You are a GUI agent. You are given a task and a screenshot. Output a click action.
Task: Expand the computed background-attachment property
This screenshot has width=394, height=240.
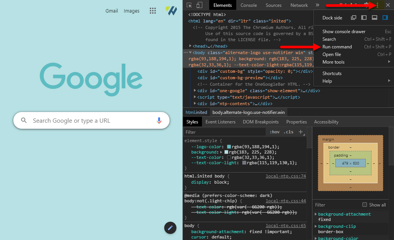tap(316, 214)
